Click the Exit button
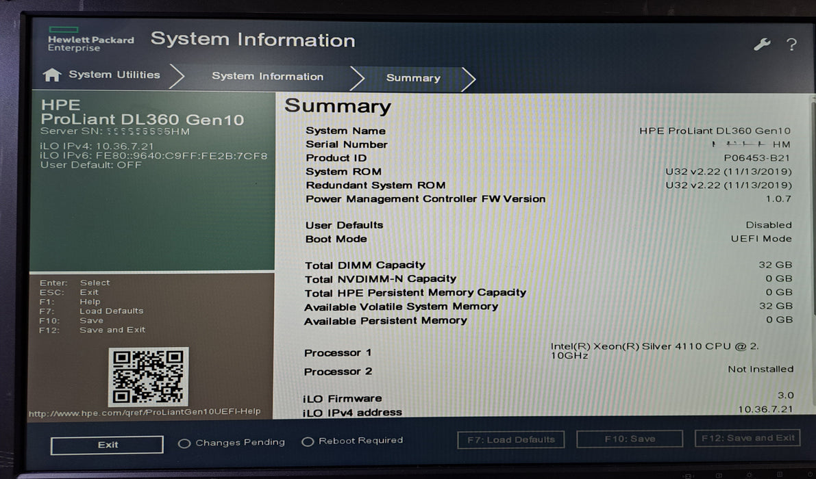Screen dimensions: 816x479 (x=107, y=445)
